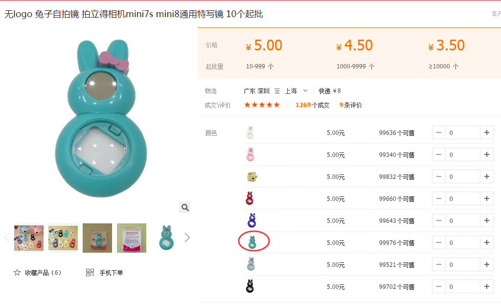Select the packaging instruction thumbnail
This screenshot has height=304, width=501.
(132, 238)
